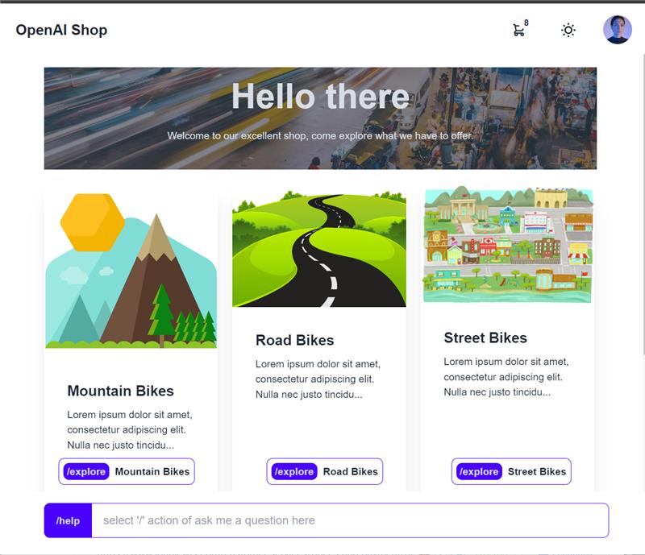Click the Road Bikes lorem ipsum description
The height and width of the screenshot is (555, 645).
pos(318,379)
